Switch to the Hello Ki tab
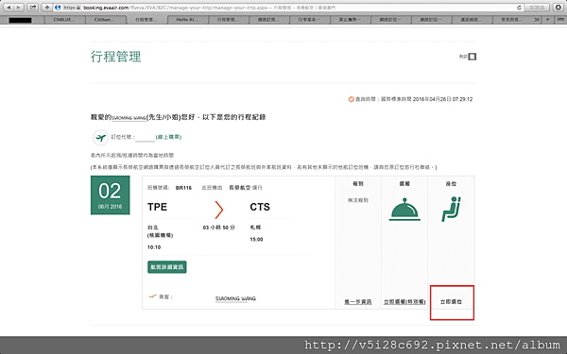This screenshot has width=567, height=354. tap(187, 20)
